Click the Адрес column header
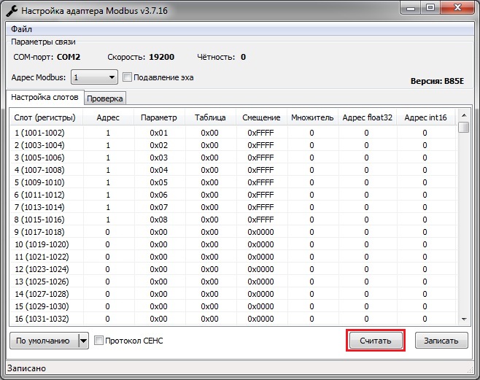This screenshot has height=380, width=480. click(108, 117)
